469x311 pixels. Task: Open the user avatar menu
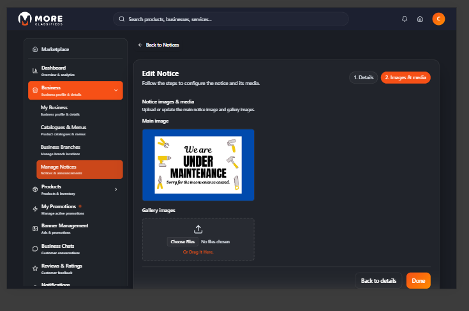pyautogui.click(x=438, y=19)
